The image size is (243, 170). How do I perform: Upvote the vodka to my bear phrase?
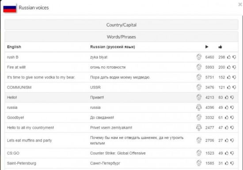pyautogui.click(x=229, y=77)
